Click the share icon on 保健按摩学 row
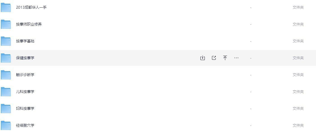 [x=214, y=58]
